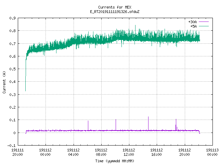This screenshot has width=219, height=164.
Task: Click the +5A legend label
Action: [x=193, y=26]
